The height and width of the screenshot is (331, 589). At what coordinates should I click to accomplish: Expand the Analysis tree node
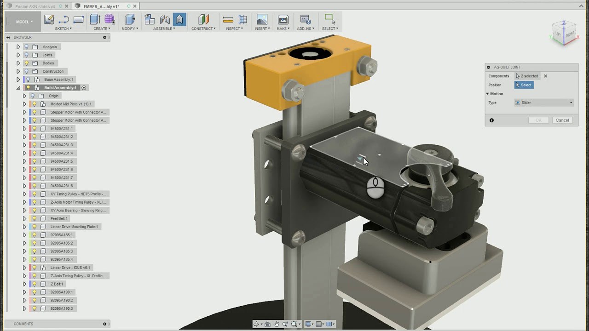pyautogui.click(x=18, y=47)
